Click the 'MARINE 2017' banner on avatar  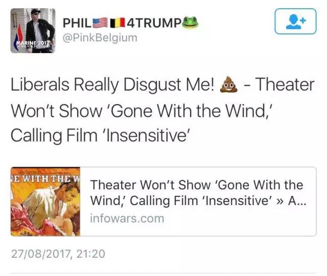33,44
